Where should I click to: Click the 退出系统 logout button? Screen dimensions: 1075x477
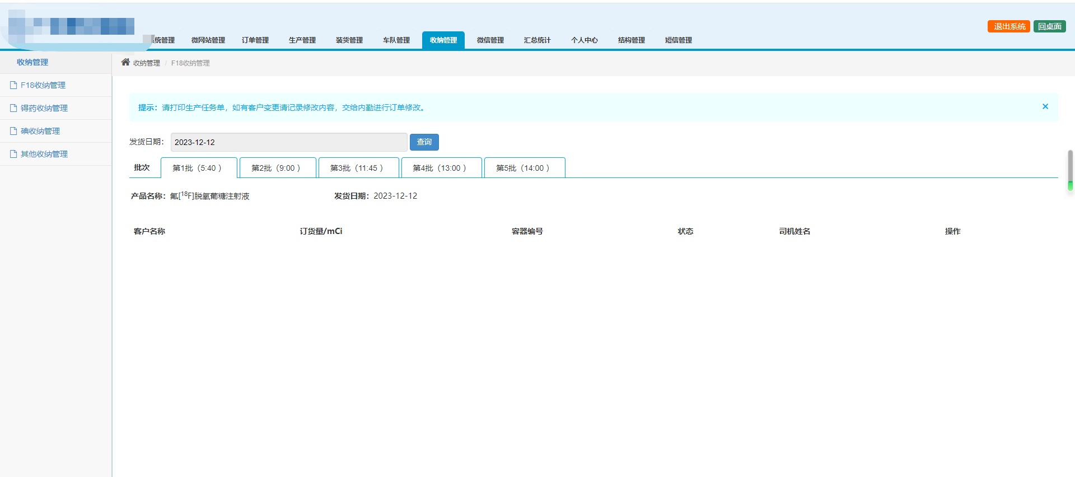pyautogui.click(x=1009, y=26)
